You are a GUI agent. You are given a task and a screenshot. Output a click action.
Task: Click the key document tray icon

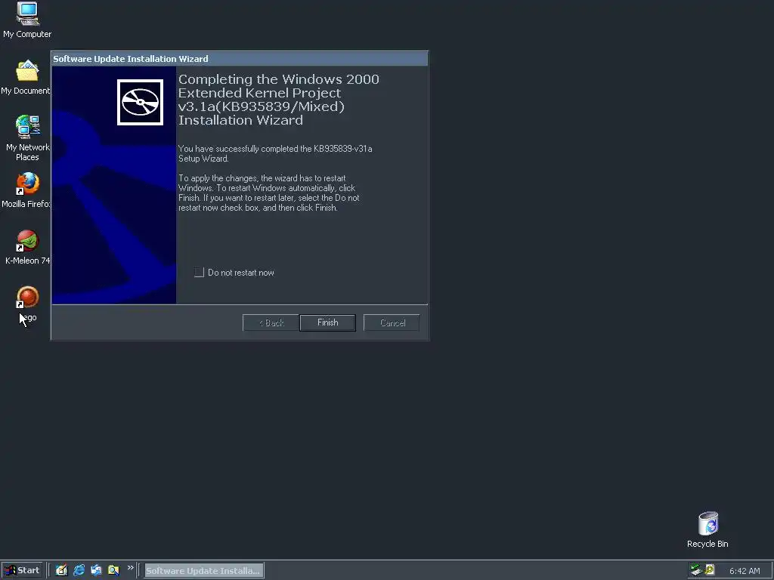point(710,569)
